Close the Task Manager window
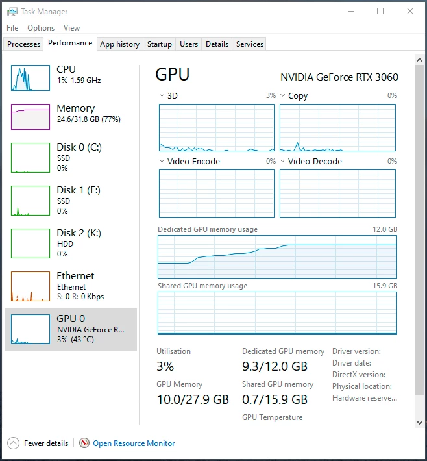The height and width of the screenshot is (461, 427). 410,12
